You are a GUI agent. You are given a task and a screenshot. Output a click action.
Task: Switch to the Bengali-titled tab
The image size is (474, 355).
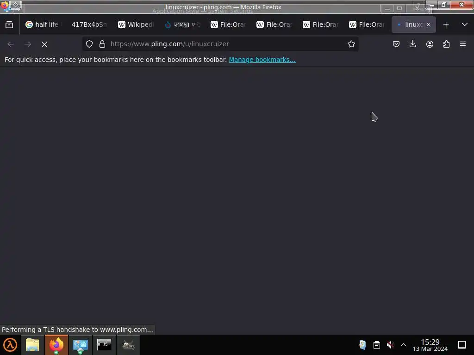click(181, 24)
